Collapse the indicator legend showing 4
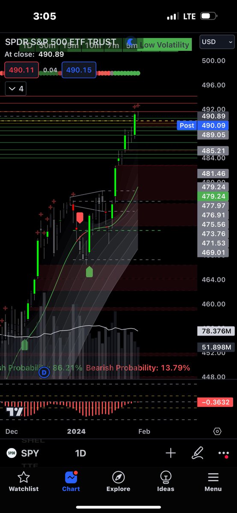The height and width of the screenshot is (513, 237). [16, 89]
